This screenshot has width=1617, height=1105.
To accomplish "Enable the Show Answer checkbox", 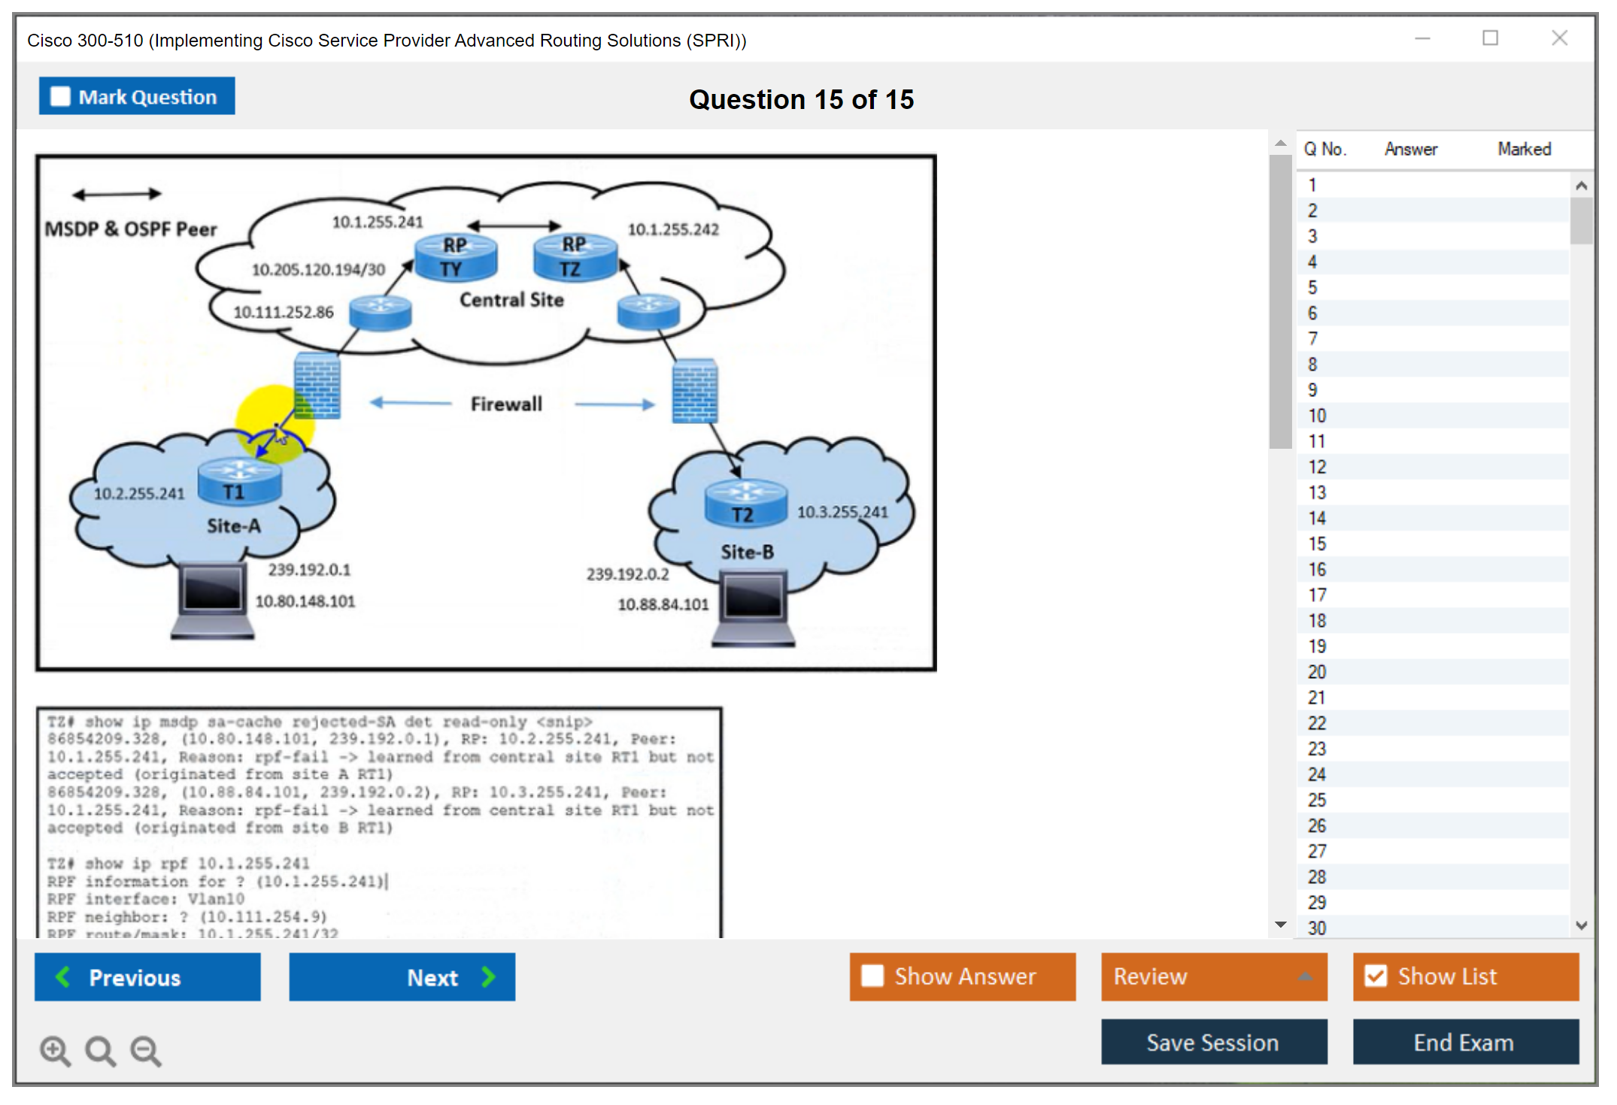I will pos(872,976).
